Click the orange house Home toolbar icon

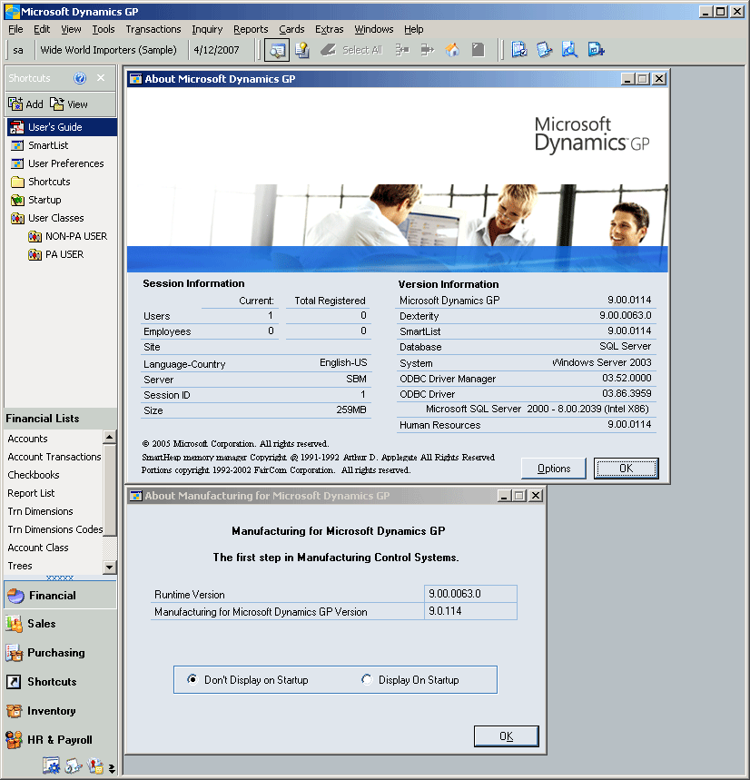tap(452, 50)
